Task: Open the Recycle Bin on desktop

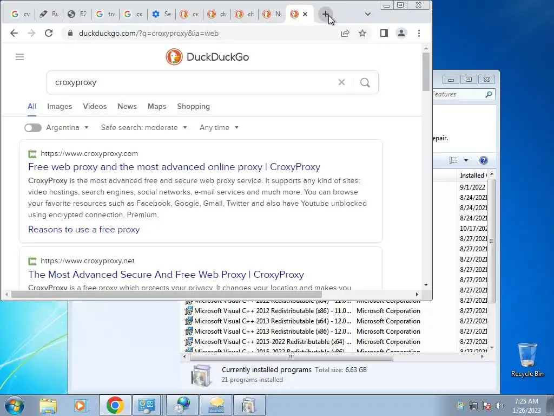Action: [x=527, y=360]
